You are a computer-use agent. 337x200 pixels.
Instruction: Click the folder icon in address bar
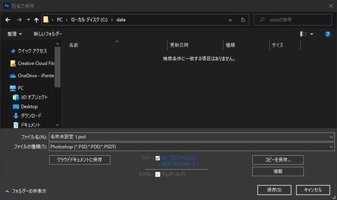[46, 19]
